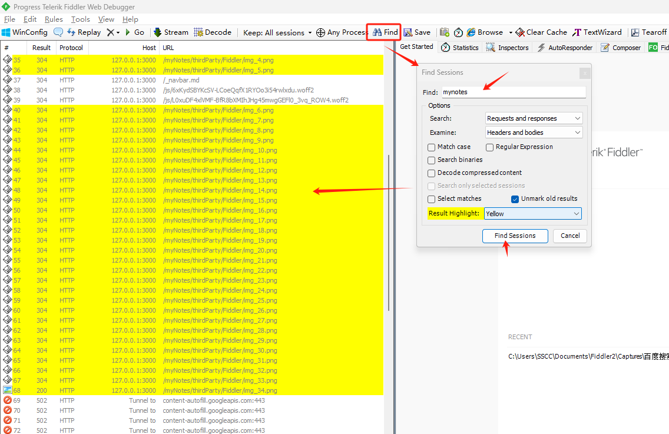The image size is (669, 434).
Task: Select session 68 img_34.png row
Action: click(192, 390)
